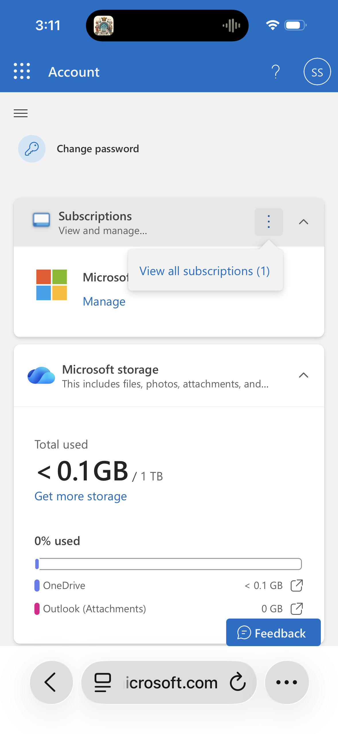This screenshot has height=734, width=338.
Task: Open the Subscriptions three-dot more menu
Action: pyautogui.click(x=269, y=222)
